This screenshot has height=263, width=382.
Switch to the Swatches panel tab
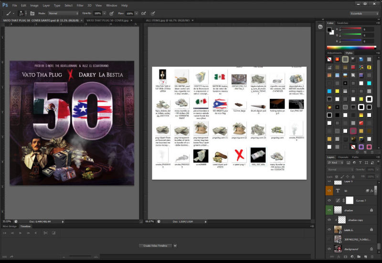pos(342,23)
